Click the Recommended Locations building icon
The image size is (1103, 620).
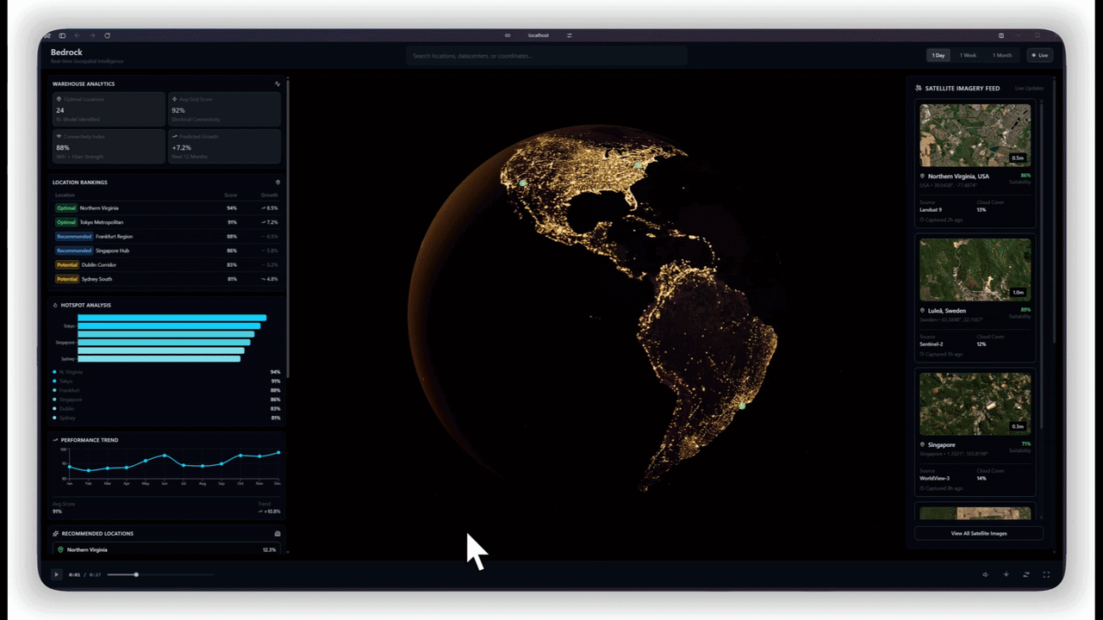[277, 534]
